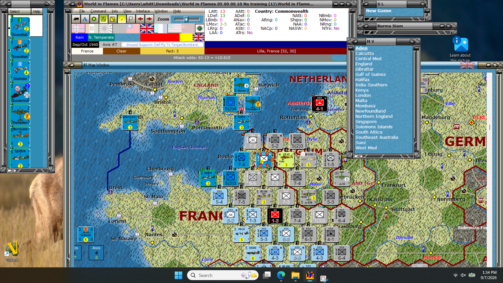Click the Ground Support phase text field

162,45
